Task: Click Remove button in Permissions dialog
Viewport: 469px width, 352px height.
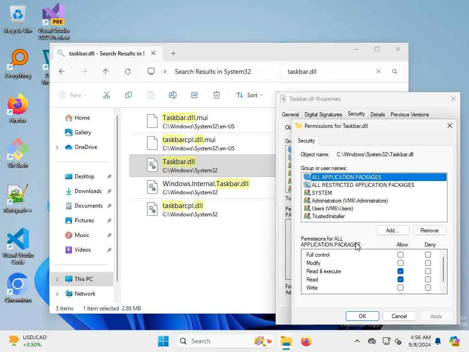Action: (x=430, y=231)
